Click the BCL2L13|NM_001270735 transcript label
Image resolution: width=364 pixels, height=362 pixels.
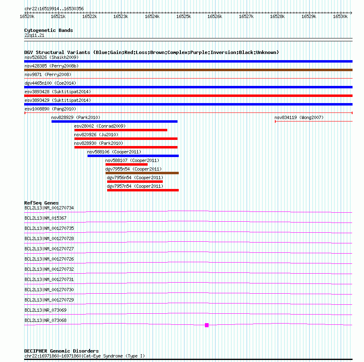click(x=49, y=228)
